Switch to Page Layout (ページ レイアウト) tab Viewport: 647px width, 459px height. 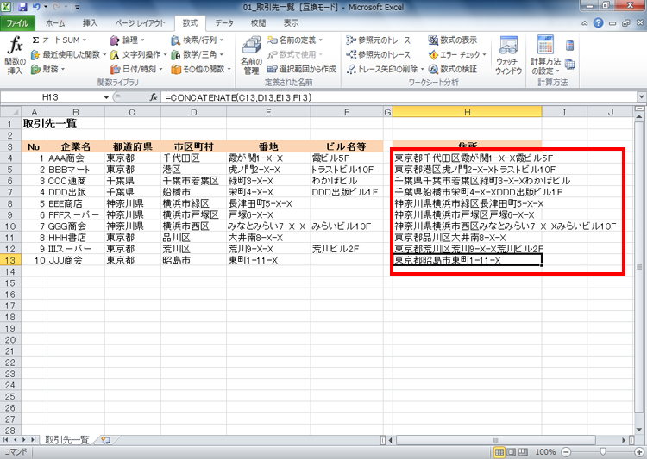pyautogui.click(x=140, y=23)
